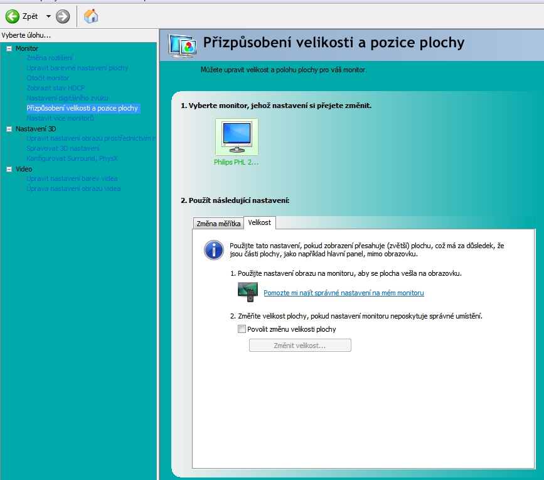Switch to the Změna měřítka tab
This screenshot has height=480, width=544.
pyautogui.click(x=218, y=223)
